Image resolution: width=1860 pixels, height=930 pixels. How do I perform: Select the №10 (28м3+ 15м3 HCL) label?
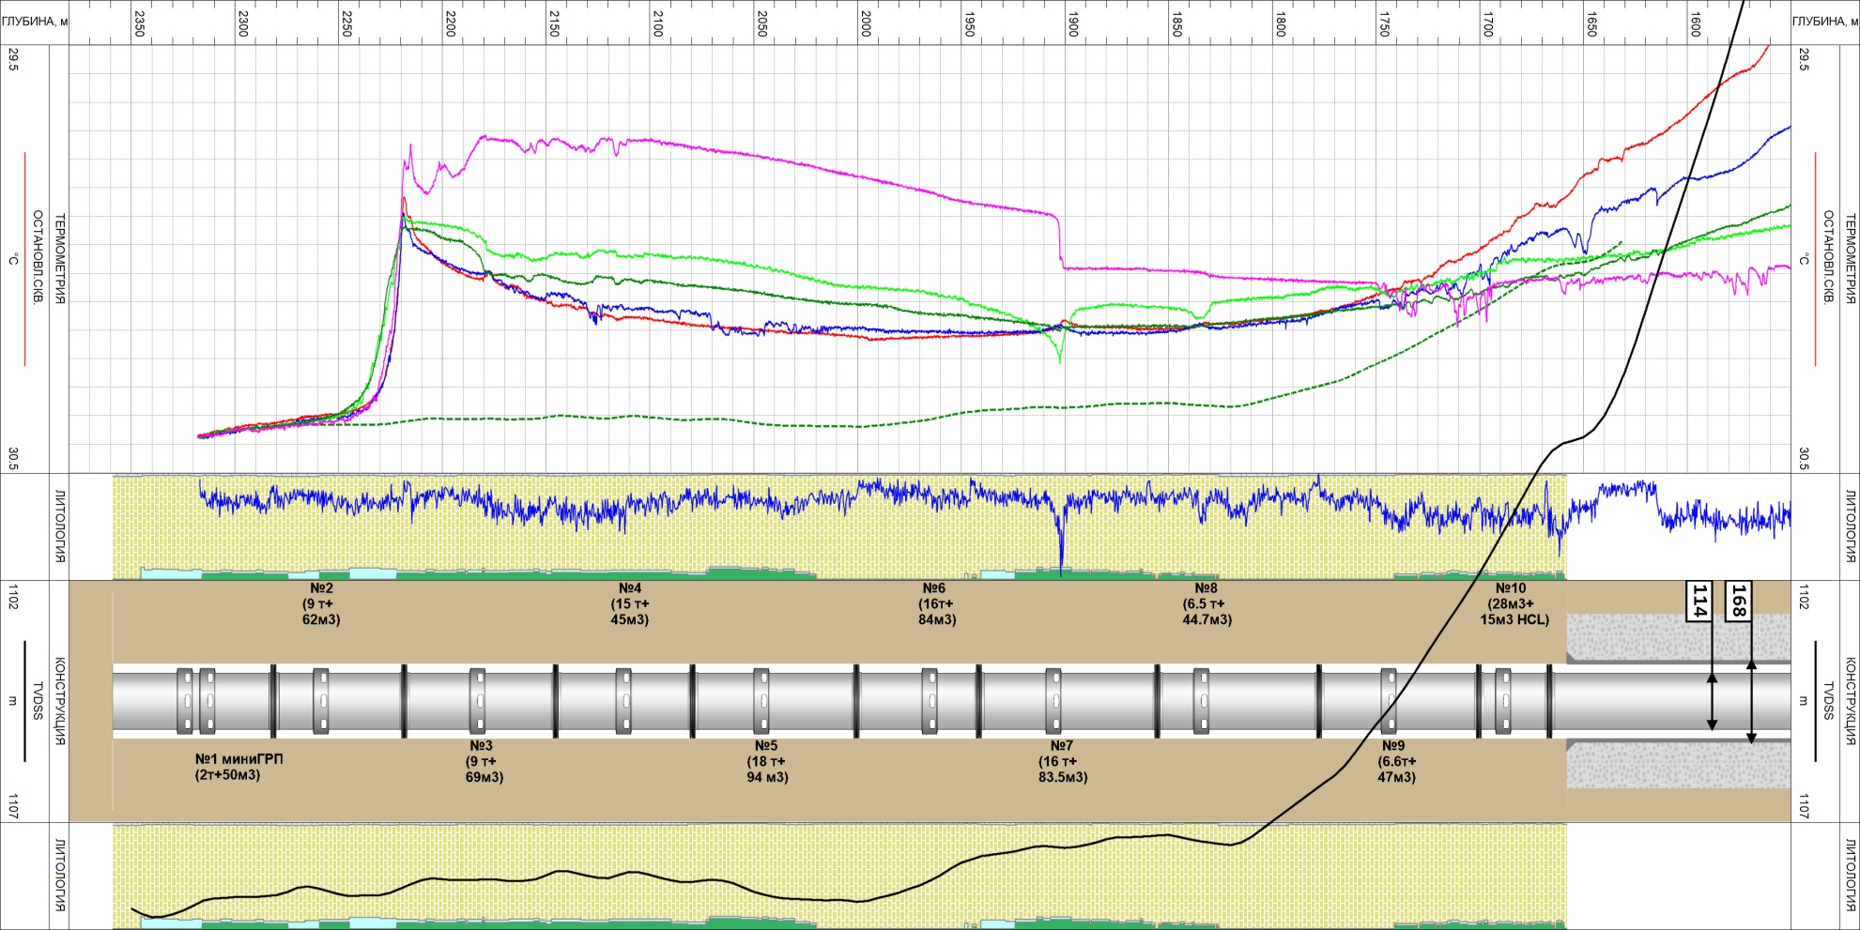pos(1514,604)
